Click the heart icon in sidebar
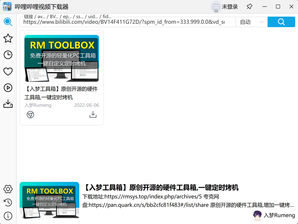Viewport: 298px width, 224px height. (x=8, y=71)
